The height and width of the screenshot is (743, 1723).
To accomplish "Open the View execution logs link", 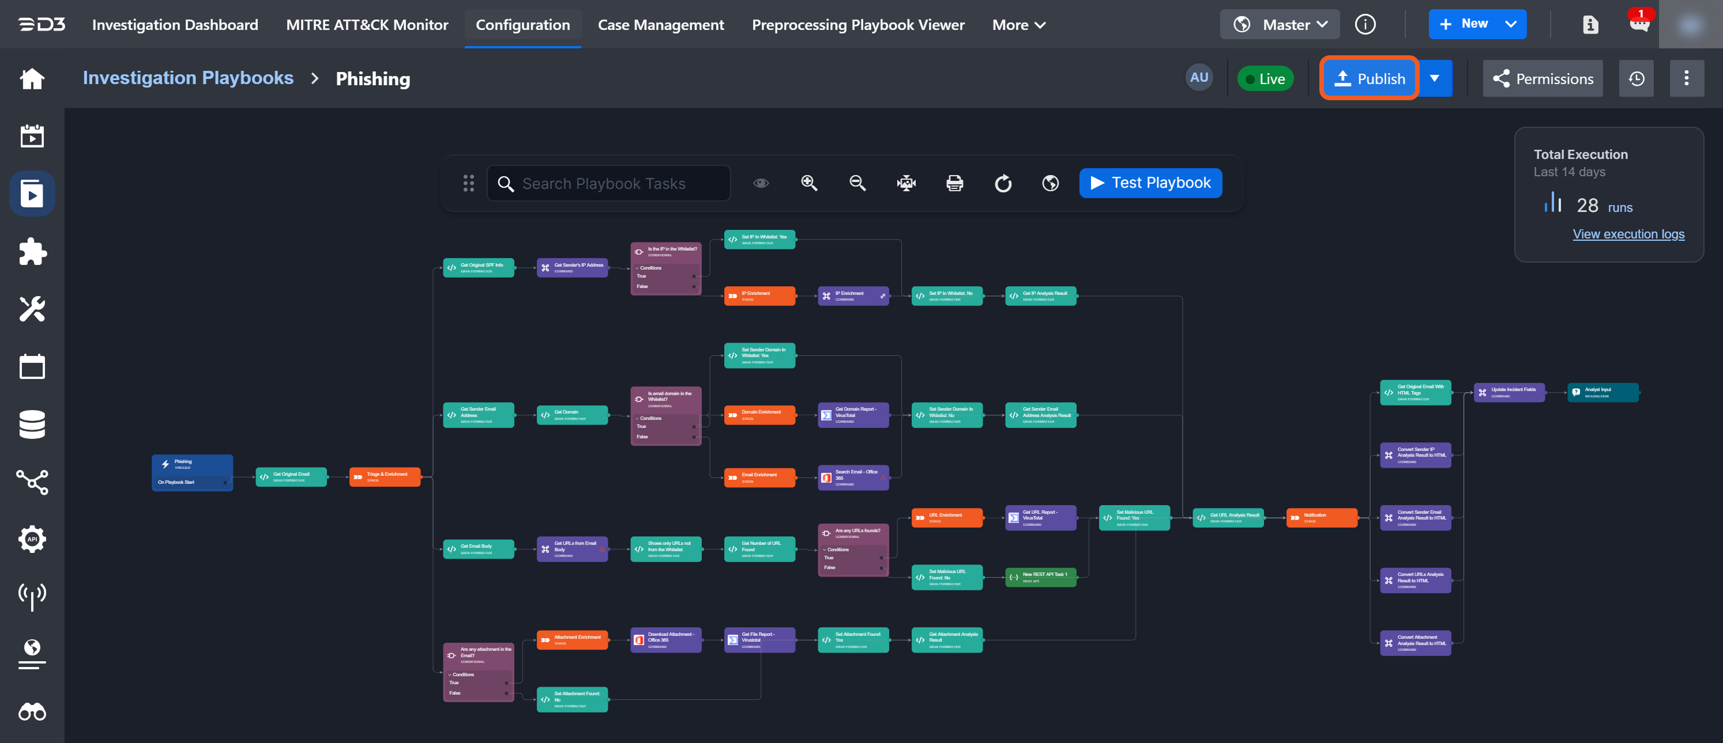I will pos(1627,234).
